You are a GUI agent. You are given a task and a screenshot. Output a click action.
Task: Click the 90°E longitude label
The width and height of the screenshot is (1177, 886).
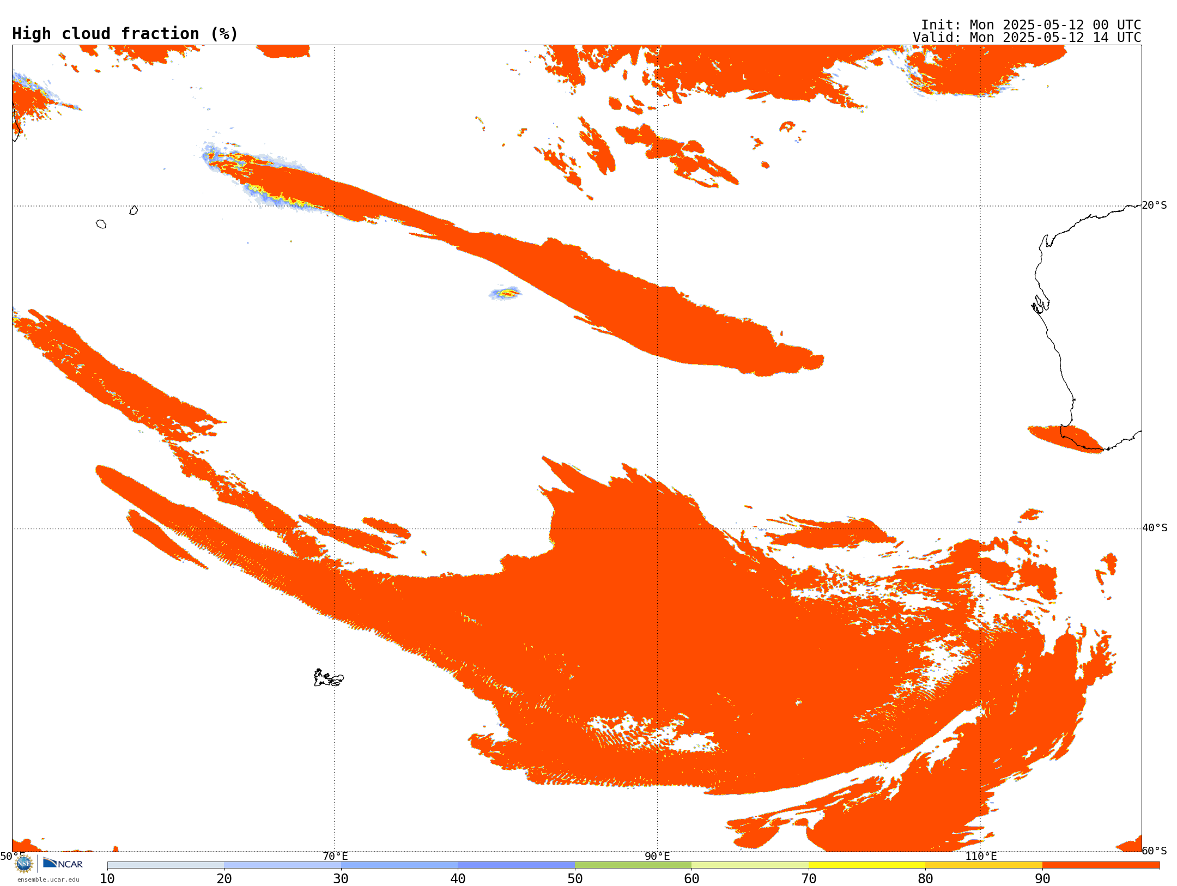pos(658,856)
